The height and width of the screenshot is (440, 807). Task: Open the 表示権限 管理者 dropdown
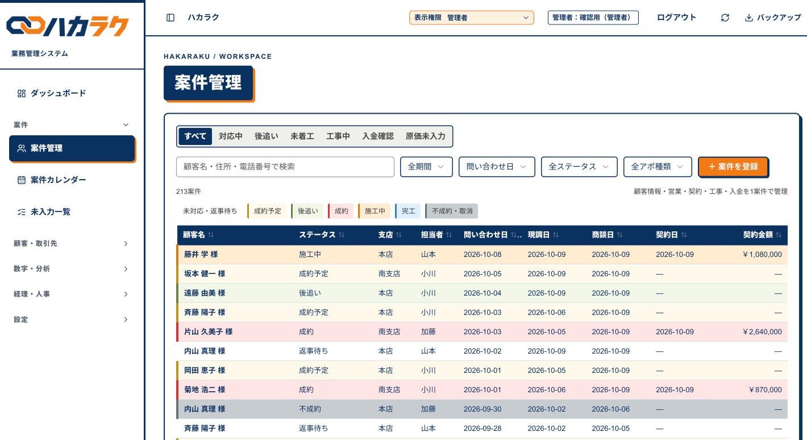click(472, 18)
